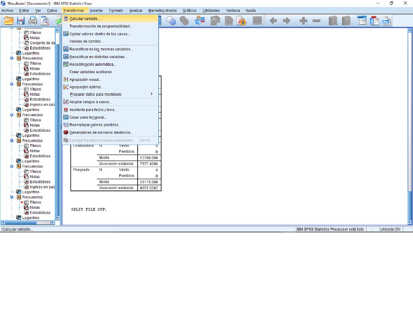Click the outline pane's horizontal scroll left arrow
Image resolution: width=413 pixels, height=310 pixels.
point(3,222)
